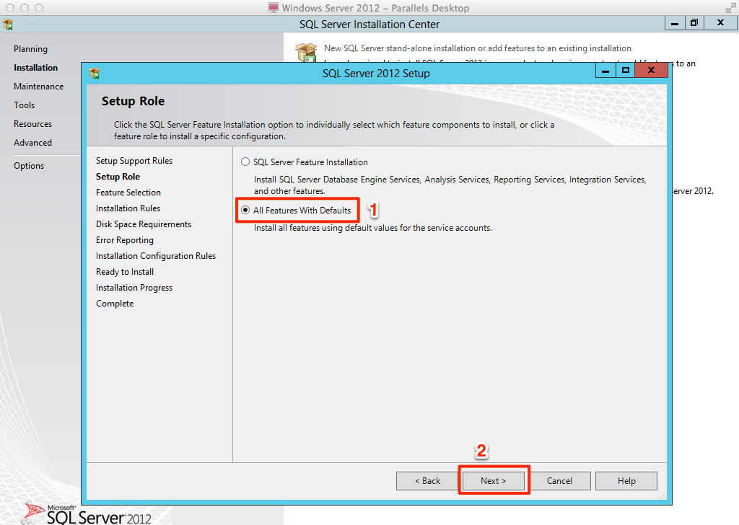The height and width of the screenshot is (525, 739).
Task: Close the SQL Server 2012 Setup dialog
Action: point(652,70)
